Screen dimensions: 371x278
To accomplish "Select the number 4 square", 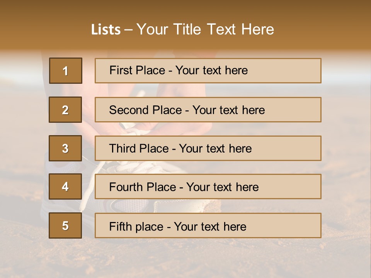I will pyautogui.click(x=65, y=186).
